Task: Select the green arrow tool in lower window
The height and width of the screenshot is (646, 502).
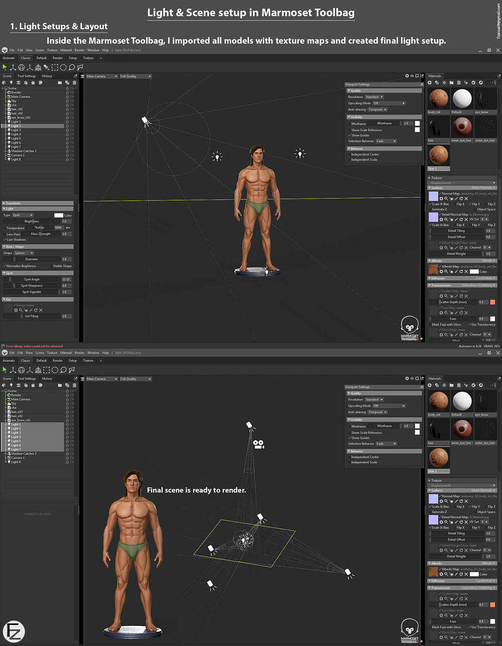Action: coord(5,370)
